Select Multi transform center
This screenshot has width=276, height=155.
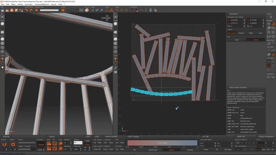point(251,33)
